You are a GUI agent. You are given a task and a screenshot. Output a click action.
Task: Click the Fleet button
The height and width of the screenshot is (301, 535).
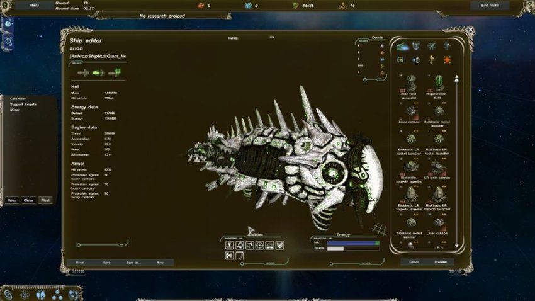point(45,200)
